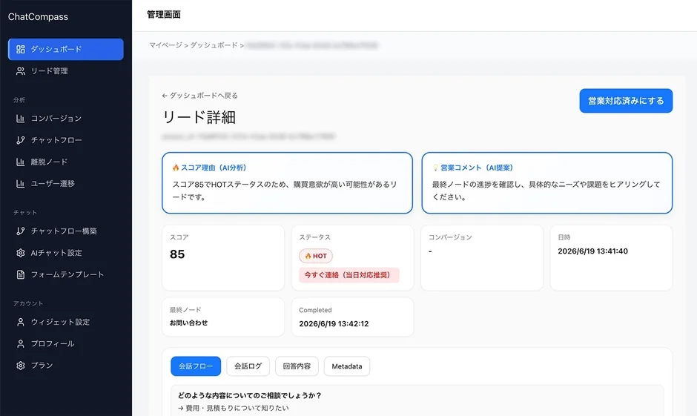Click the lightbulb icon beside 営業コメント
697x416 pixels.
coord(436,168)
